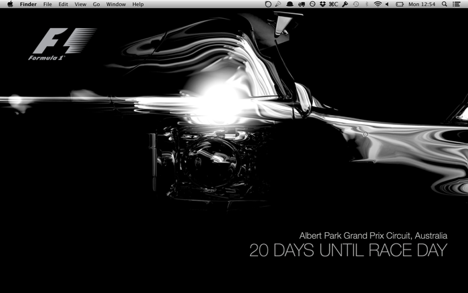Open the View menu
This screenshot has height=293, width=468.
80,4
